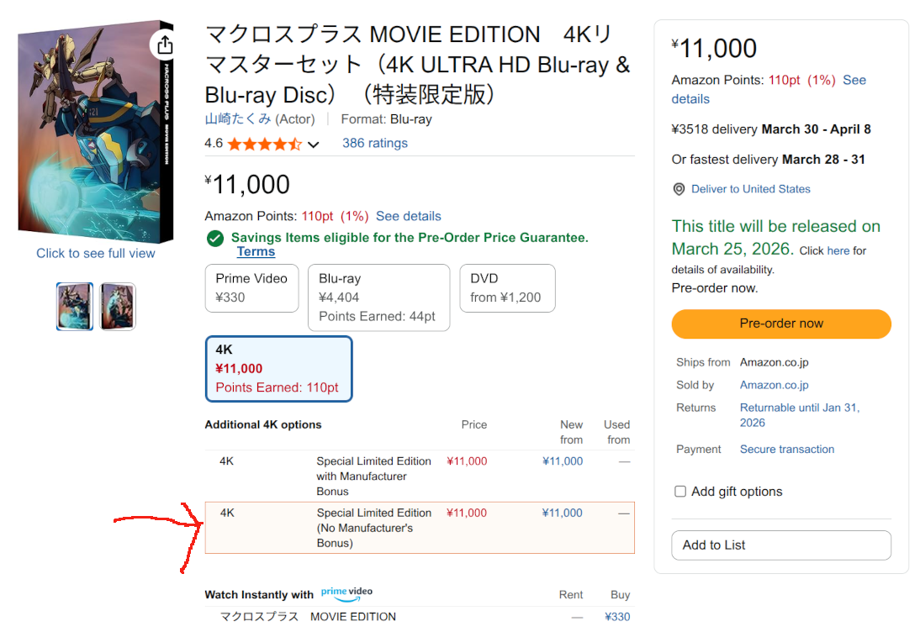
Task: Click the star rating icons
Action: point(264,144)
